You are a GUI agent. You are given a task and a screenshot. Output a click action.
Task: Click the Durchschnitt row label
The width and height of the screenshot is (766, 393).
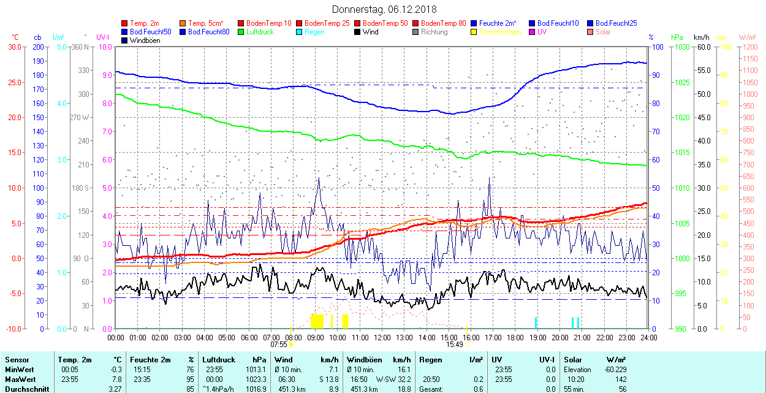pyautogui.click(x=23, y=388)
